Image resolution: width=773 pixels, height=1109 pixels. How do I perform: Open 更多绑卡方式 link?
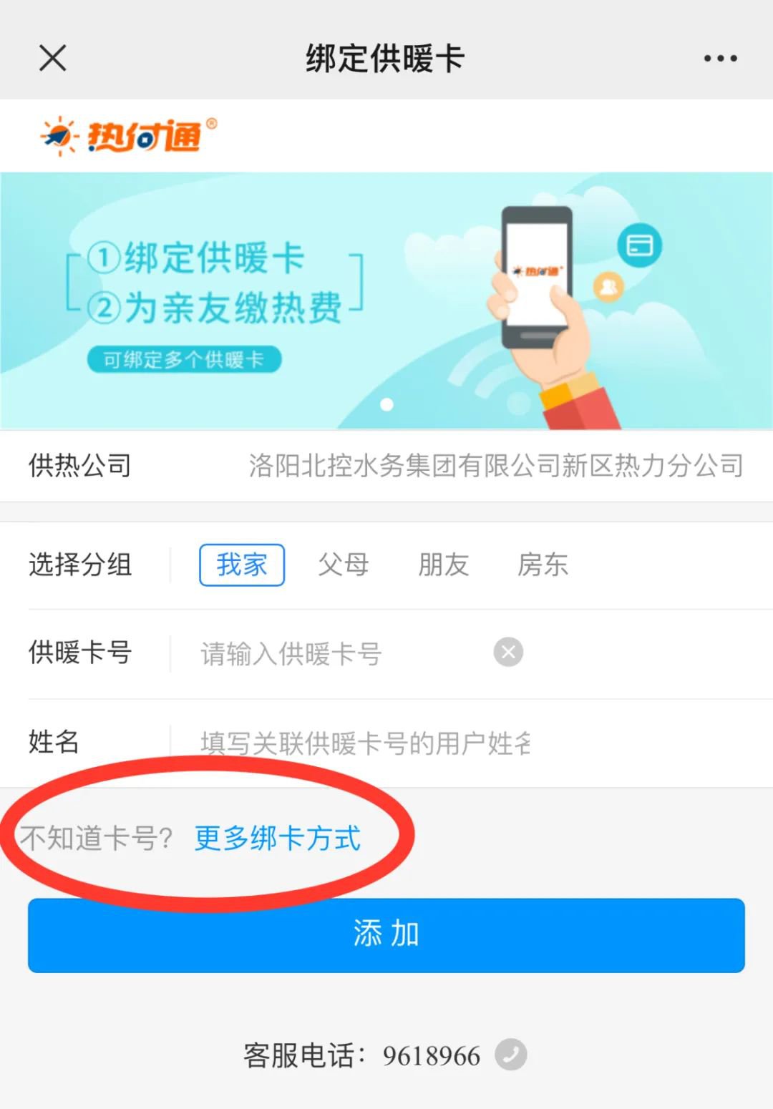pos(278,838)
